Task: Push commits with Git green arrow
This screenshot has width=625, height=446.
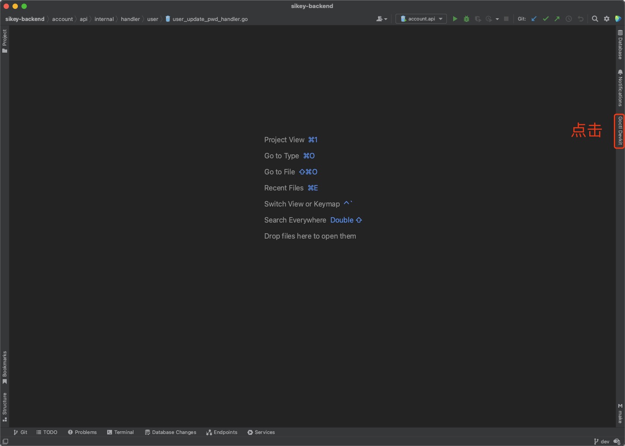Action: tap(557, 19)
